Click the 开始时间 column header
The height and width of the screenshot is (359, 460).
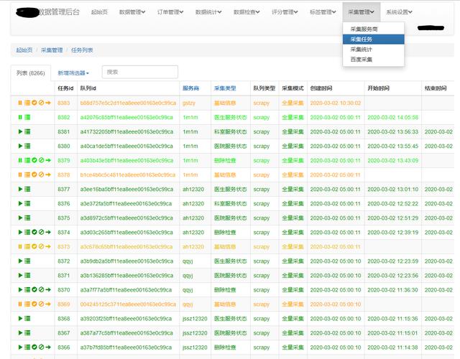(379, 88)
